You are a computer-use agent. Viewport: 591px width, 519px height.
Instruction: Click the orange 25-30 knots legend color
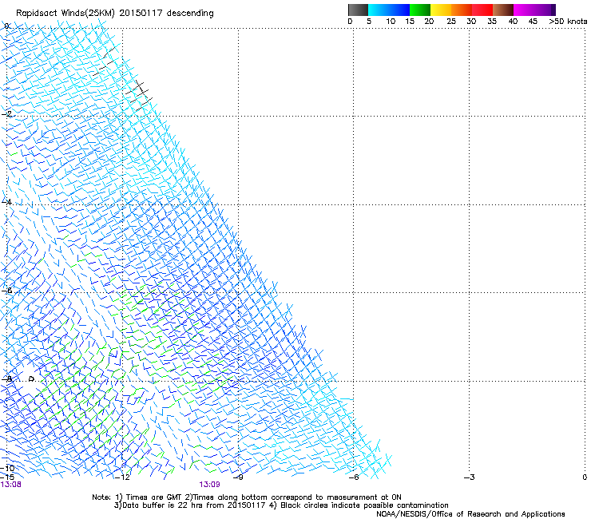click(462, 10)
